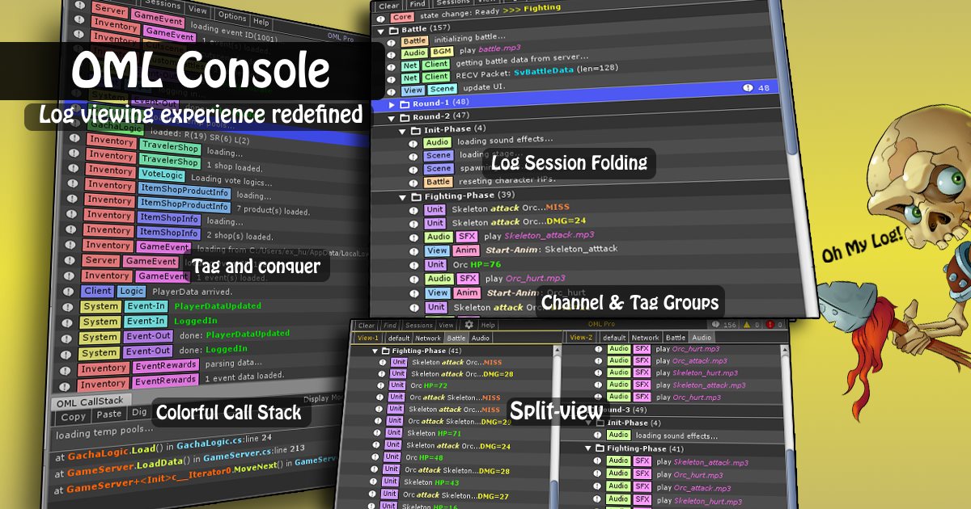
Task: Click the SFX tag beside Orc_hurt.mp3
Action: [x=468, y=279]
